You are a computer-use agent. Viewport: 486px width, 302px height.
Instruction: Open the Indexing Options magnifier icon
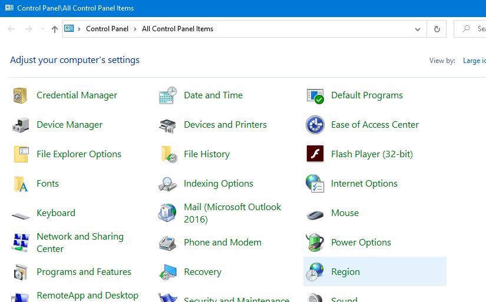tap(168, 184)
